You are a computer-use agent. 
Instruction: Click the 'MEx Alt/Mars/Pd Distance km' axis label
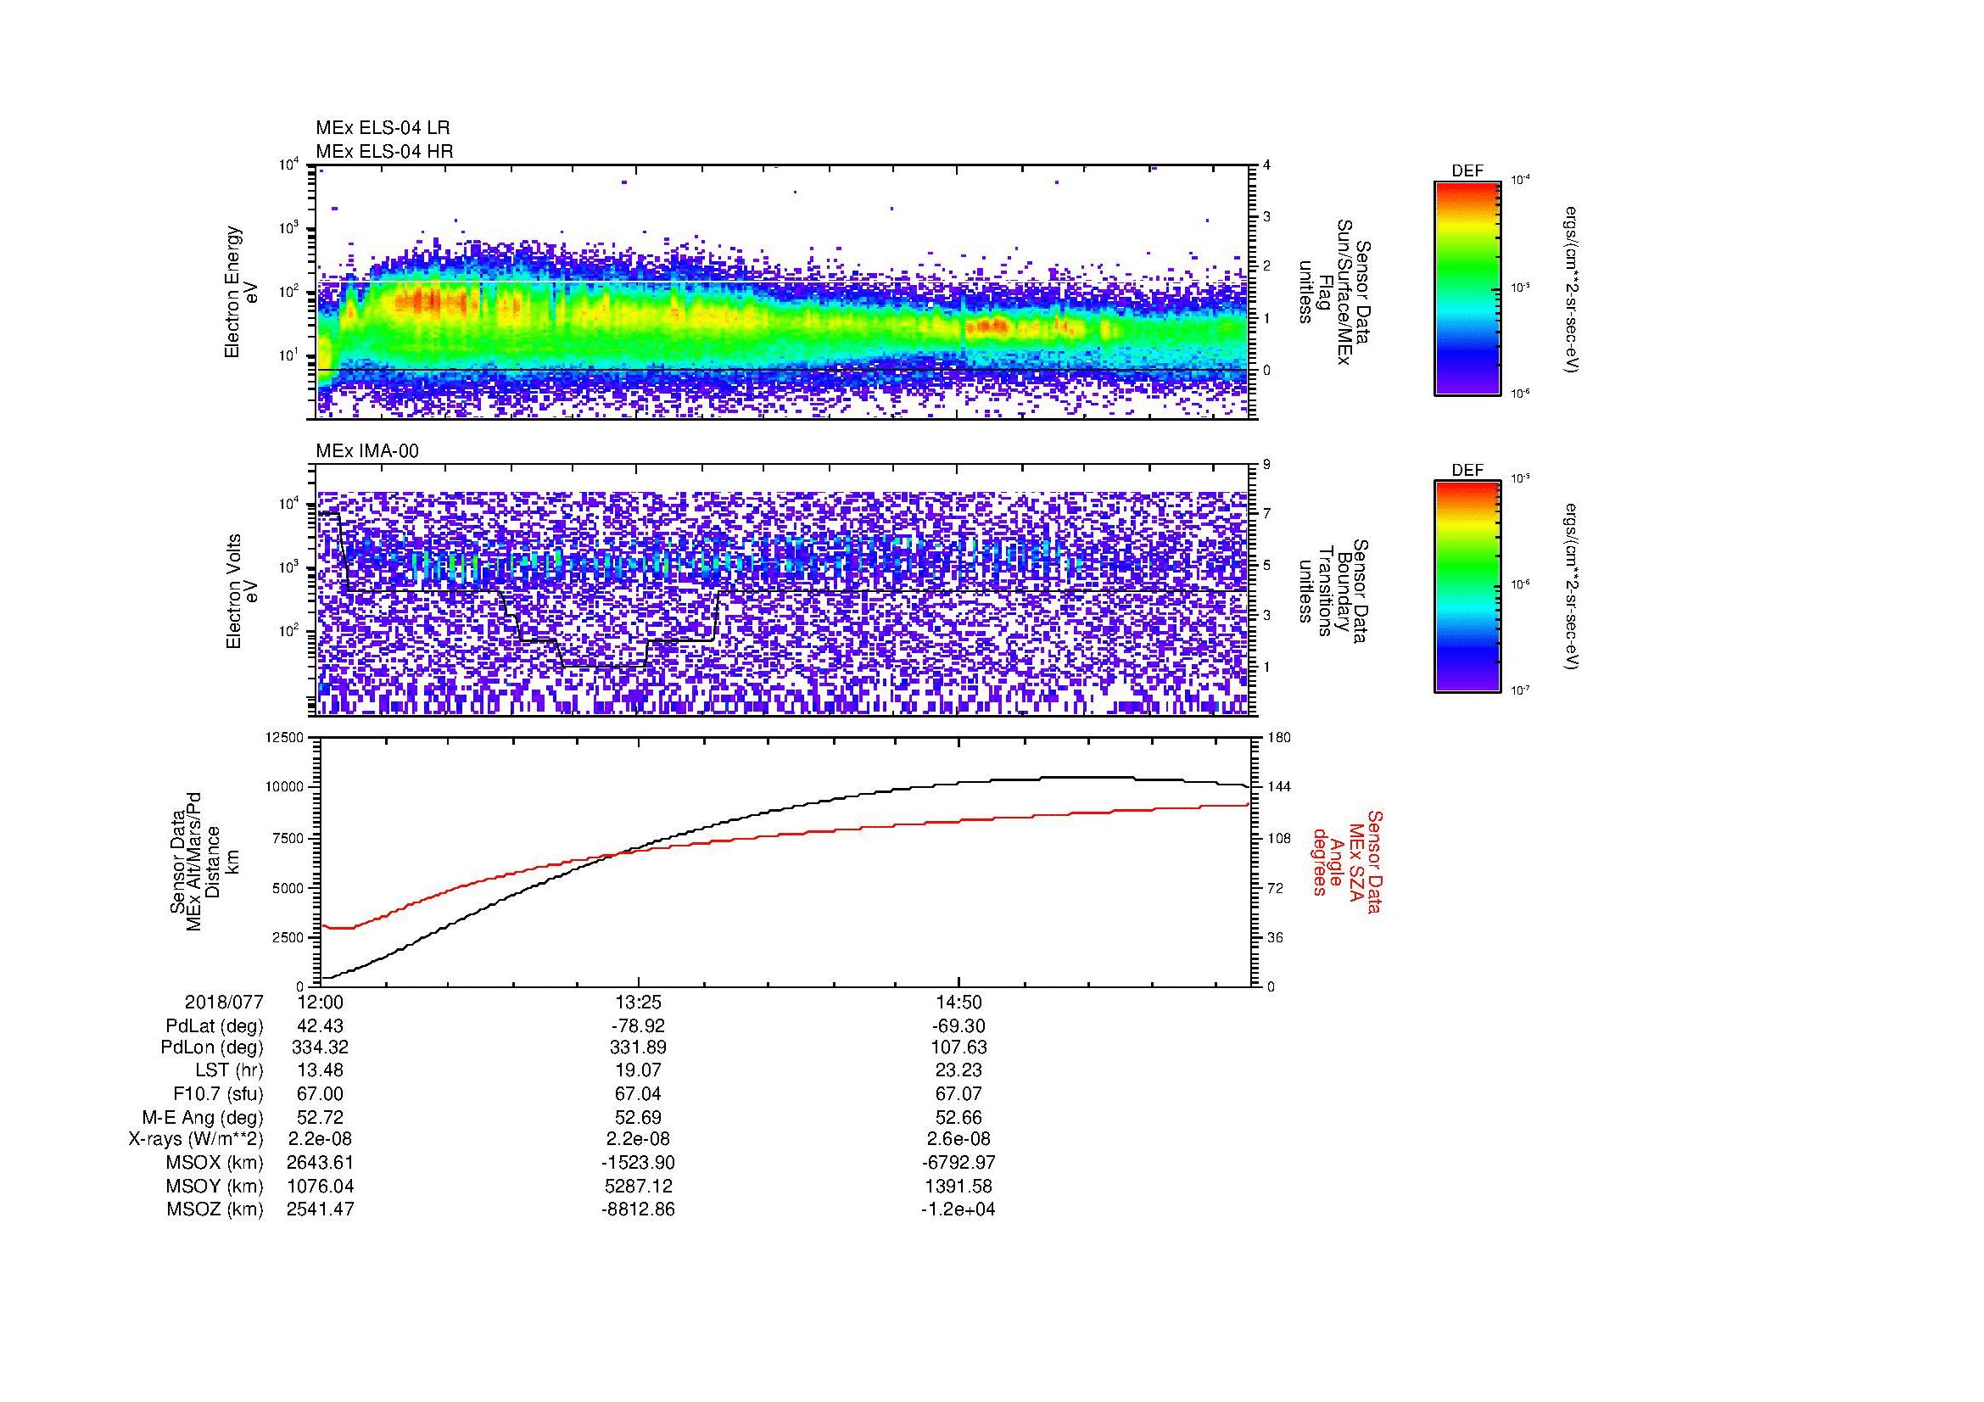pyautogui.click(x=204, y=861)
